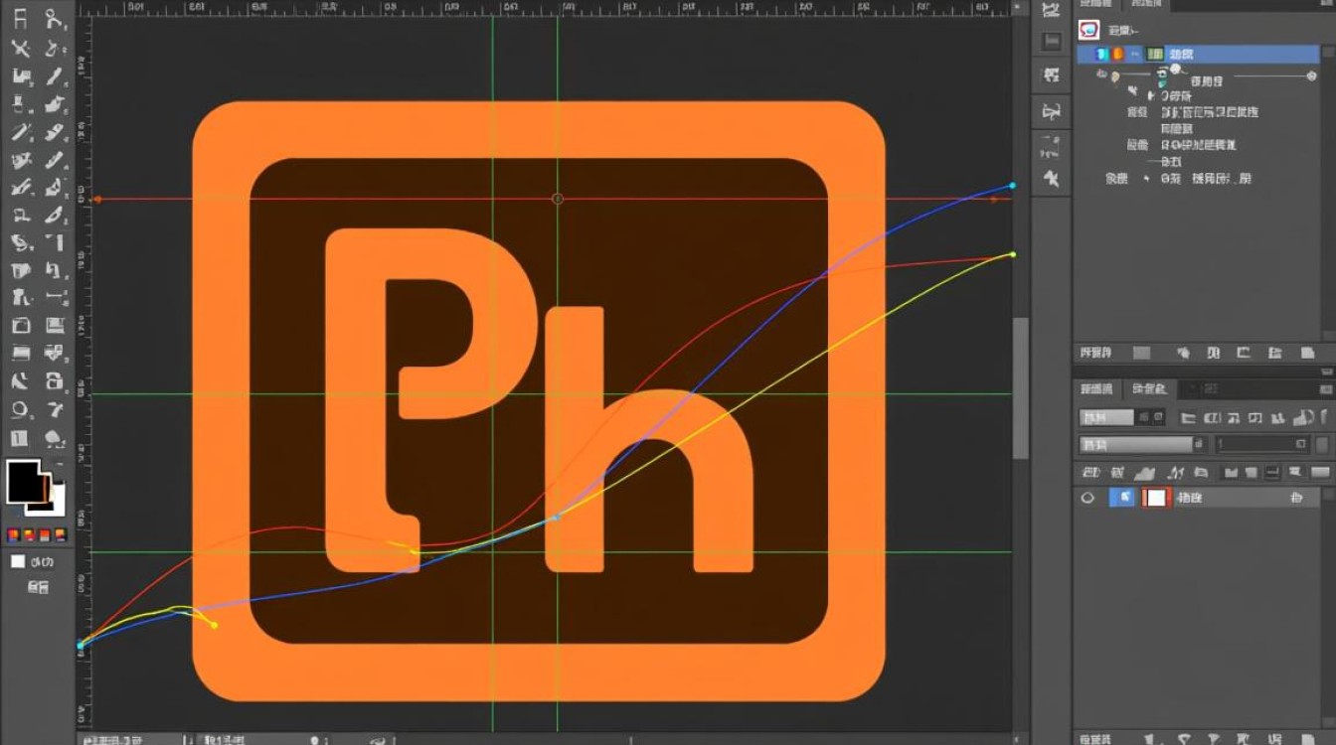Switch to the second tab in Layers panel group
Viewport: 1336px width, 745px height.
coord(1148,389)
